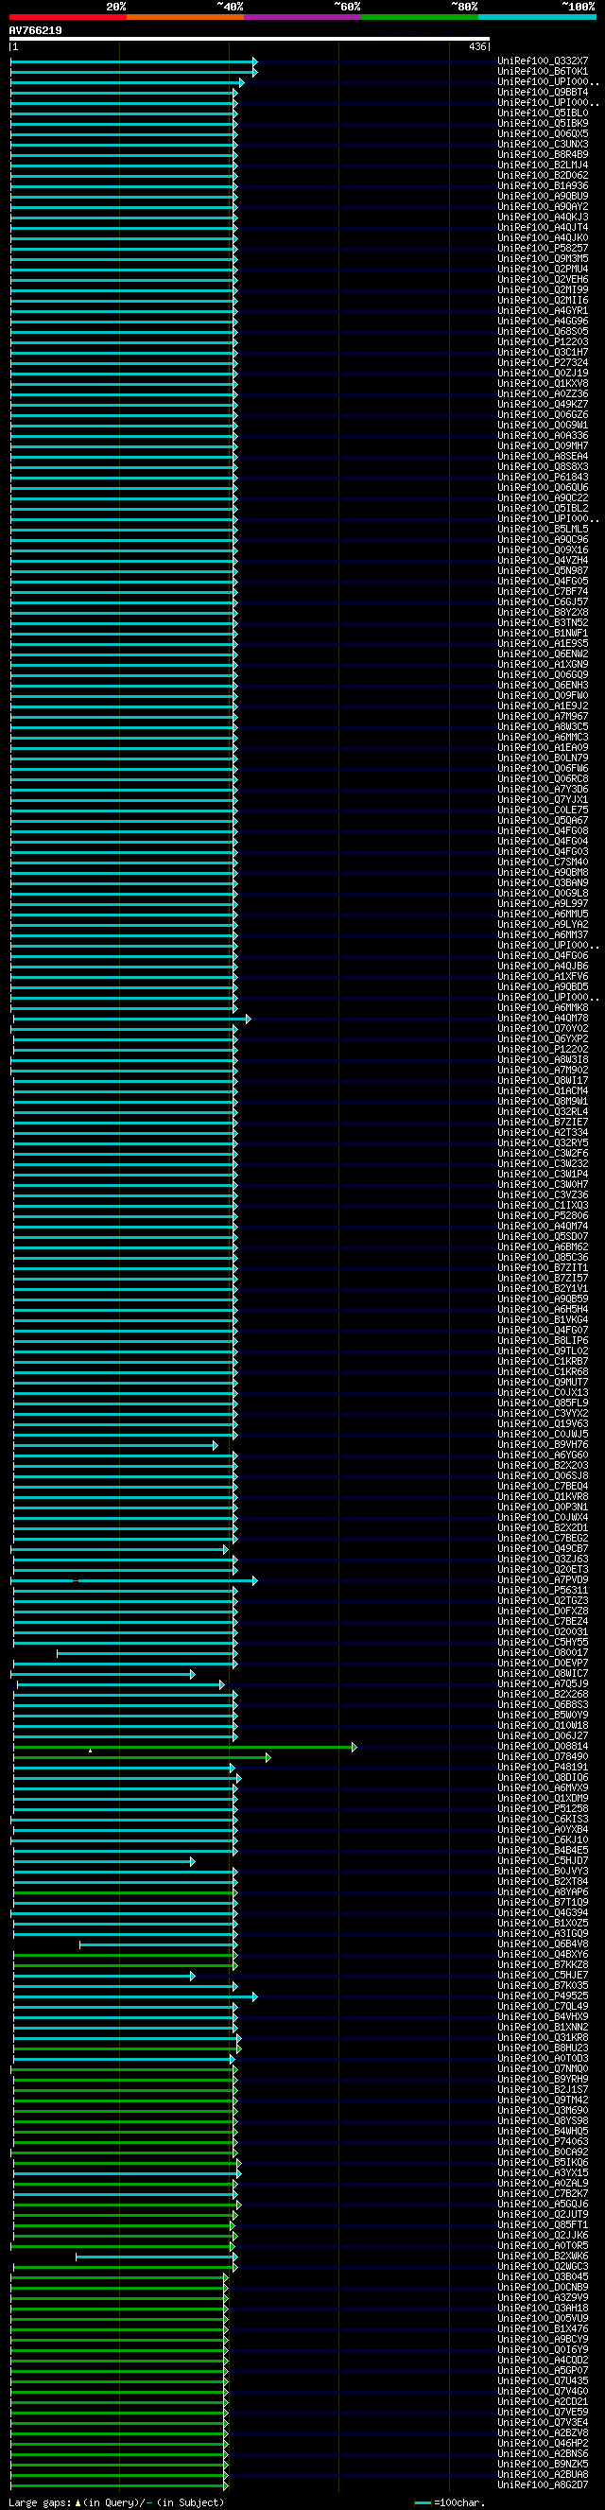Click UniRef100_P58257 label

coord(543,249)
